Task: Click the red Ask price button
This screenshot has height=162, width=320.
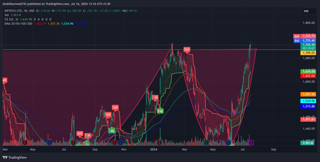Action: tap(297, 36)
